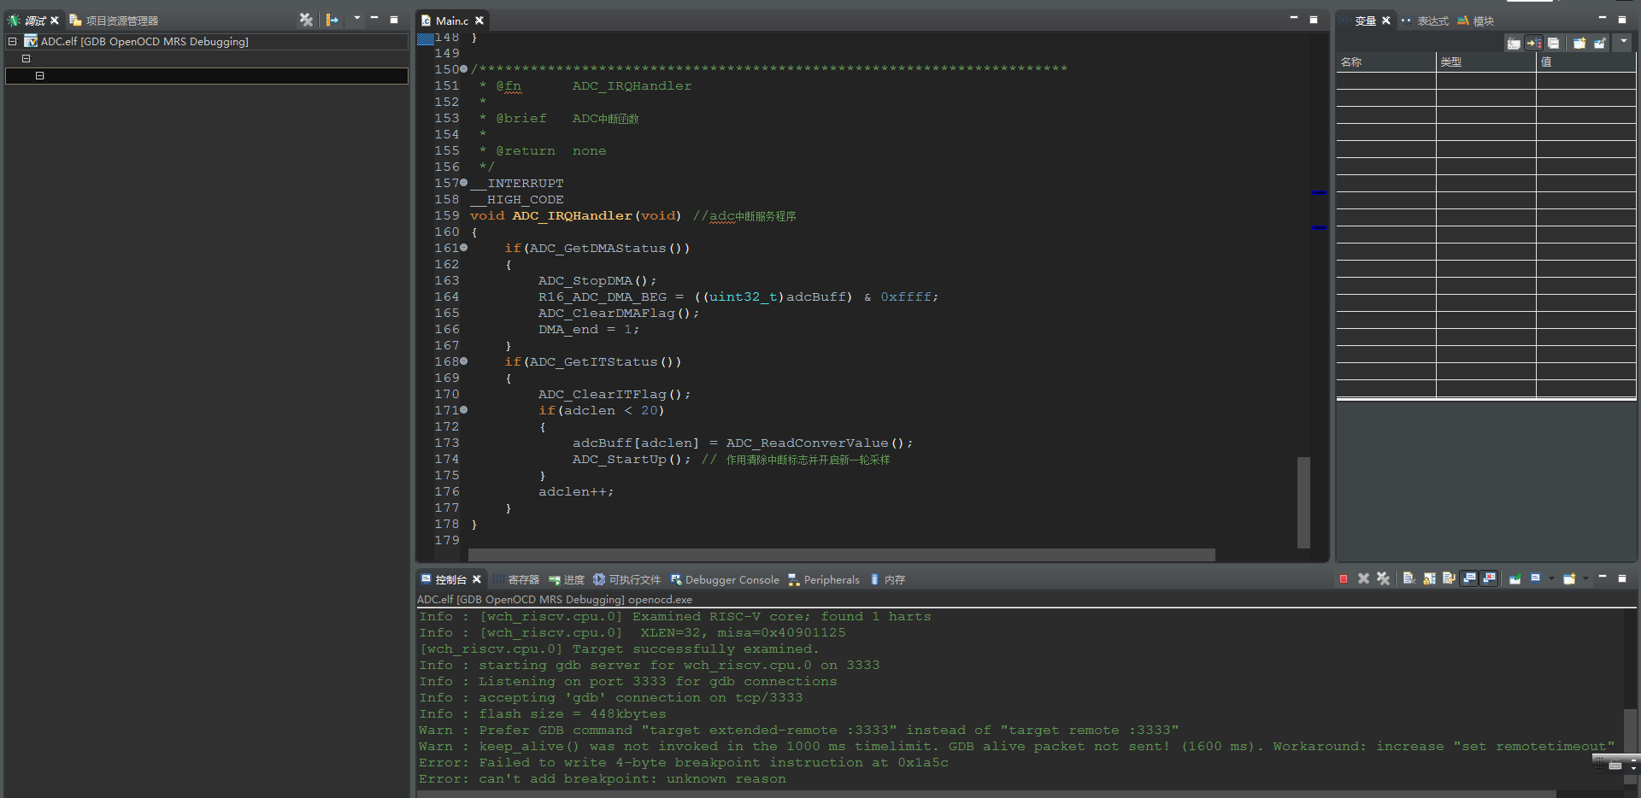Click line number 159 in editor gutter
Viewport: 1641px width, 798px height.
click(x=446, y=215)
